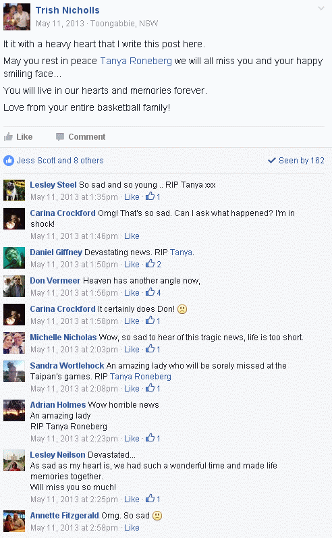Click the Comment speech bubble icon

pos(60,137)
